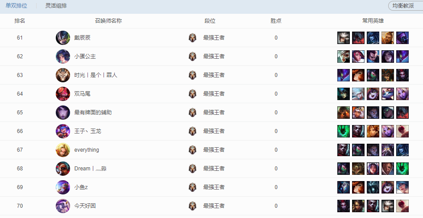Click the avatar for summoner everything

(x=63, y=150)
